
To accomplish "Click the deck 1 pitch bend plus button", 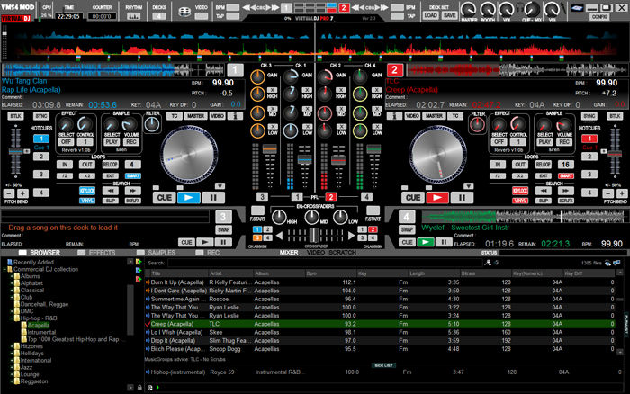I will pos(22,193).
